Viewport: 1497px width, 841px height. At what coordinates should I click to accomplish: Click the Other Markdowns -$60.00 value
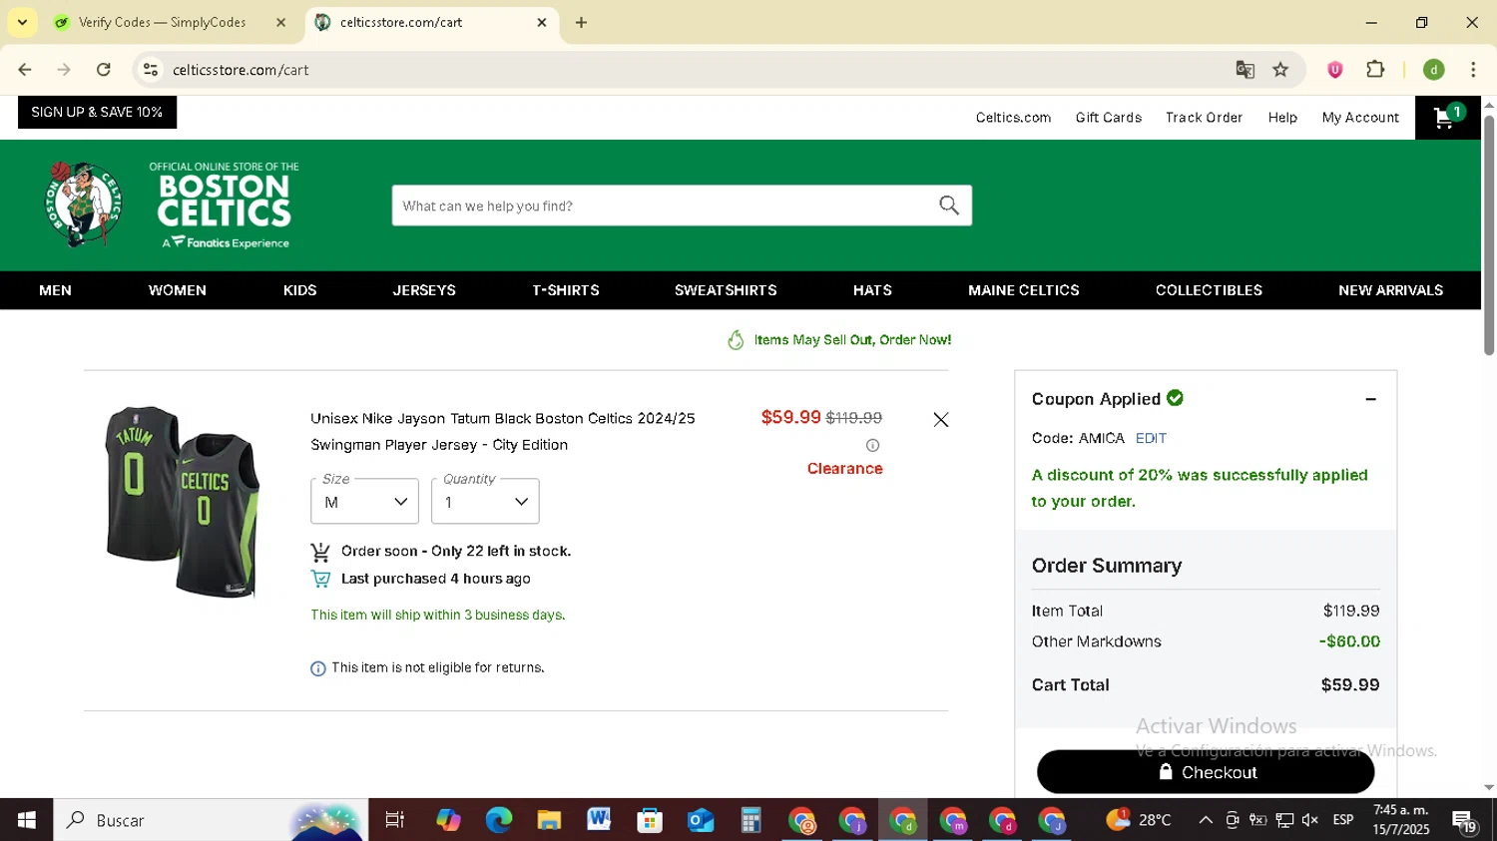pyautogui.click(x=1349, y=641)
